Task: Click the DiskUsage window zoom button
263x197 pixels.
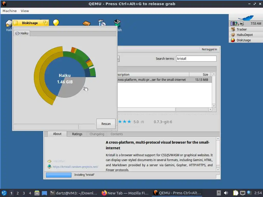Action: coord(45,23)
